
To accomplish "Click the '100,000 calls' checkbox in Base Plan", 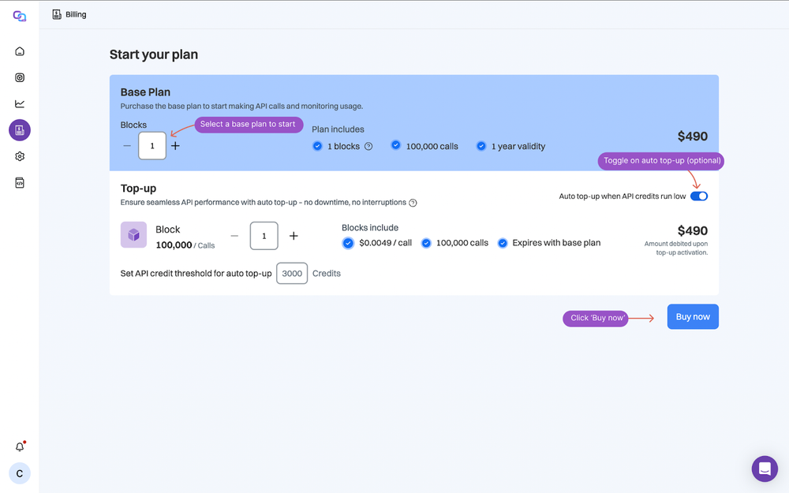I will 396,146.
